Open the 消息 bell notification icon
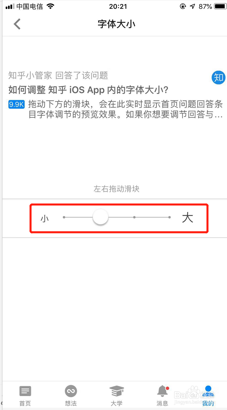 pos(163,391)
